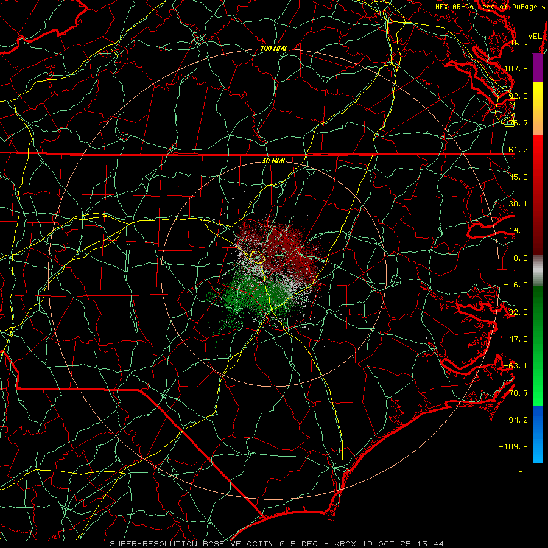Click the -47.6 legend value
Image resolution: width=548 pixels, height=548 pixels.
click(516, 339)
